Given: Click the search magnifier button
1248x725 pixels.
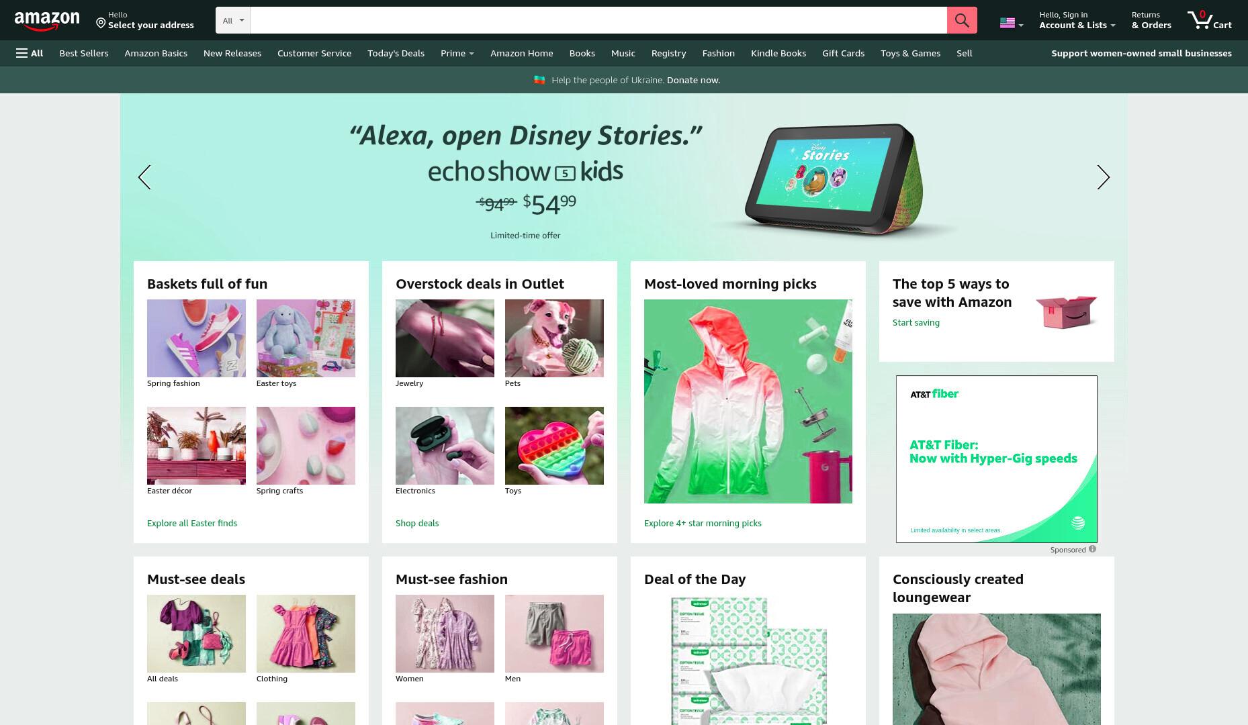Looking at the screenshot, I should click(962, 20).
